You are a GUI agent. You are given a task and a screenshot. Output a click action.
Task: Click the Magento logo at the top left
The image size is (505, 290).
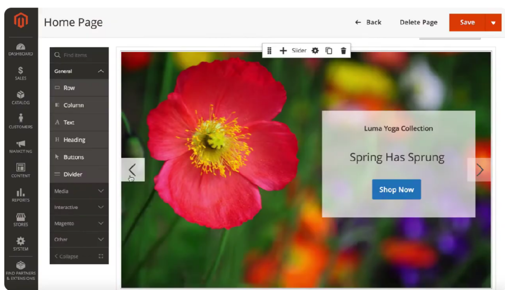[x=20, y=21]
